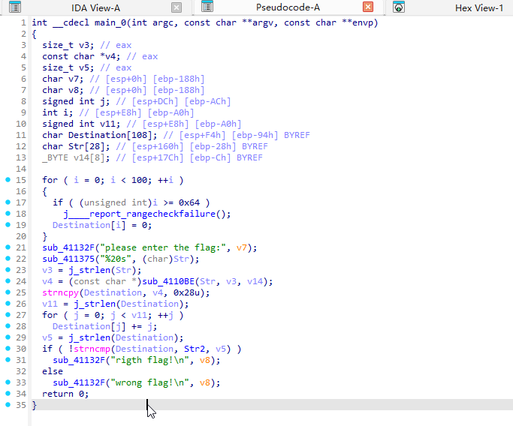Toggle breakpoint dot on line 25
This screenshot has height=426, width=513.
point(8,292)
